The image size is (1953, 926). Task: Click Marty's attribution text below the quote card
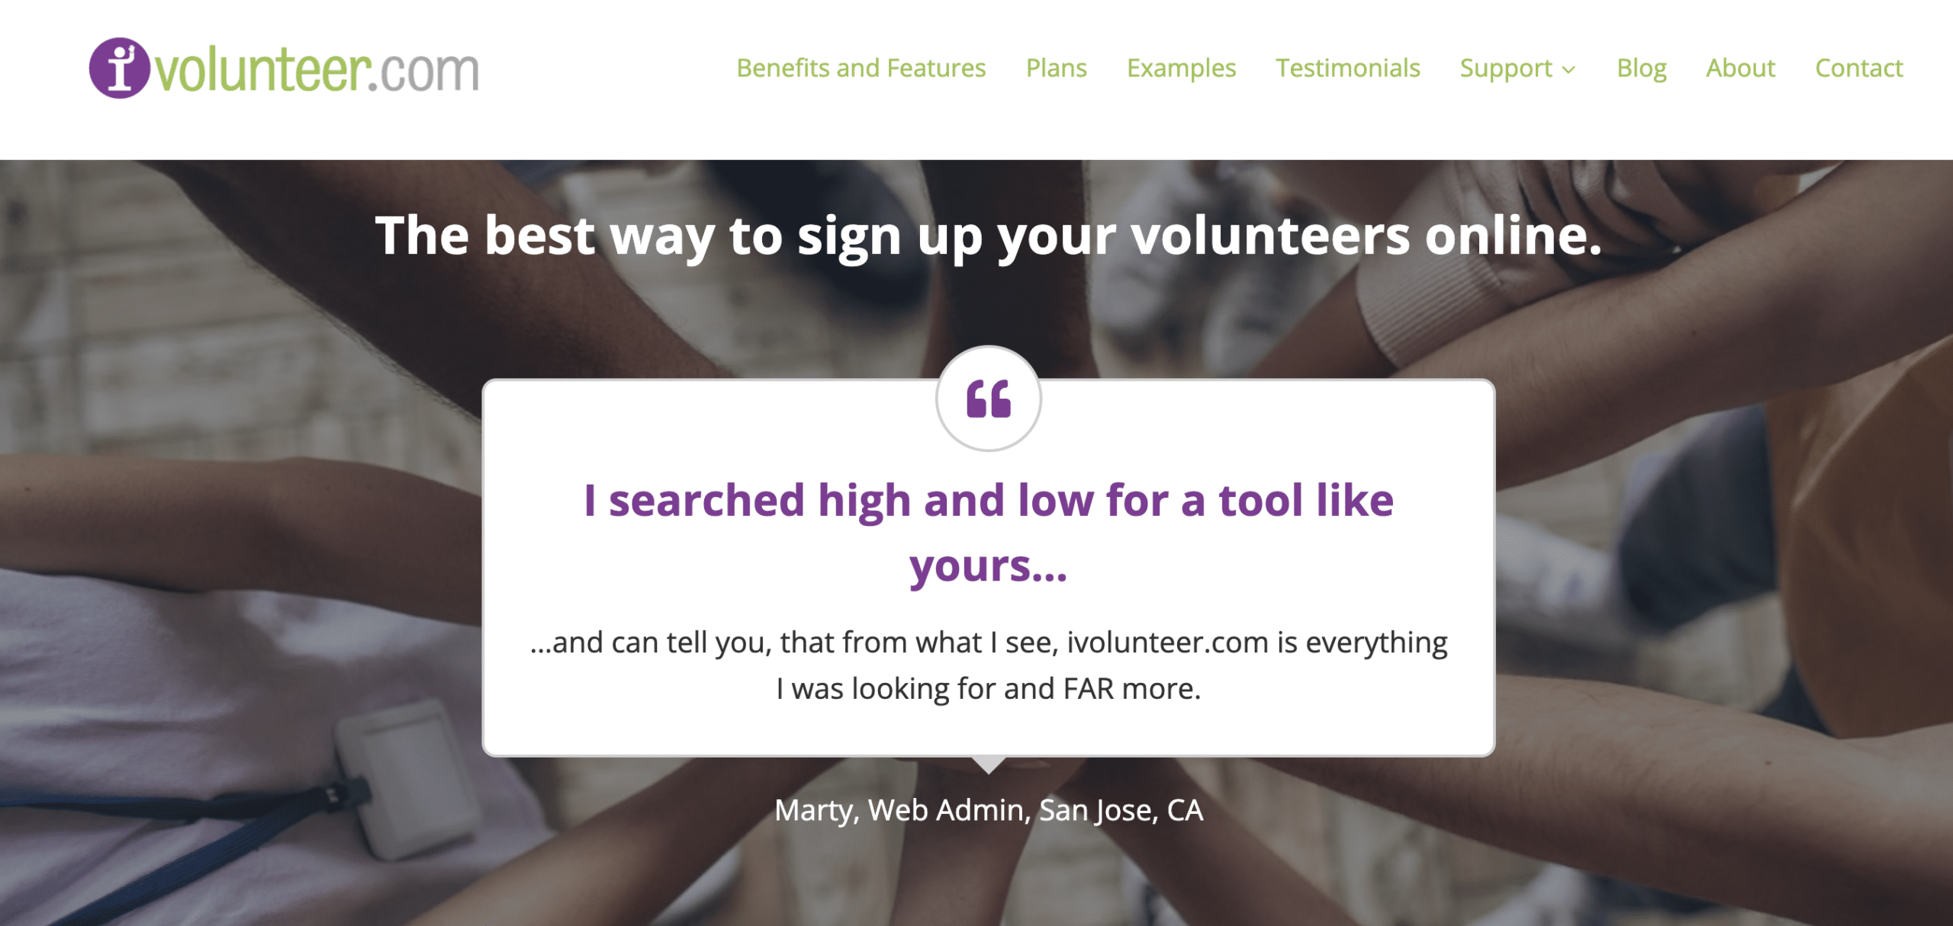click(988, 810)
